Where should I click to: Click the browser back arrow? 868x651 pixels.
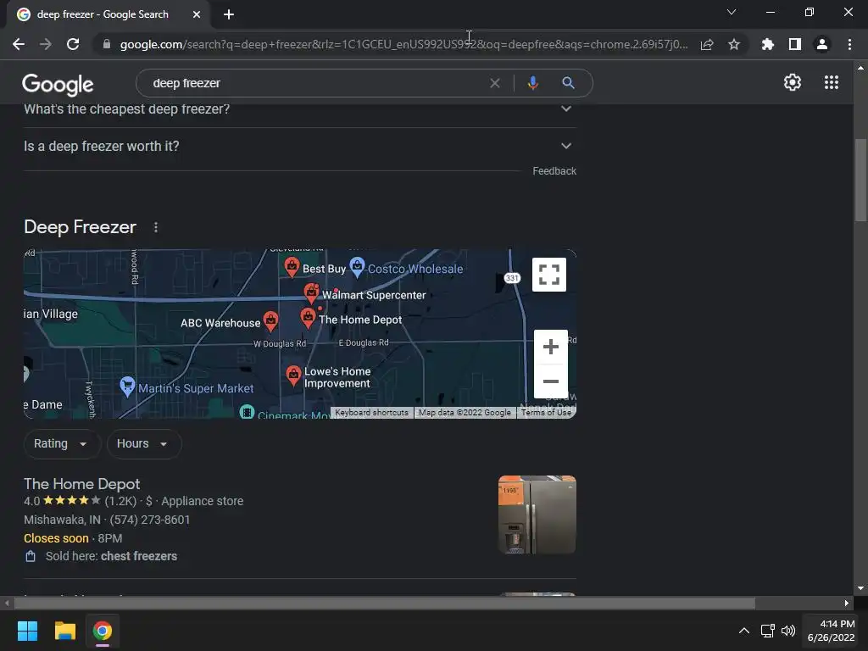(x=19, y=44)
